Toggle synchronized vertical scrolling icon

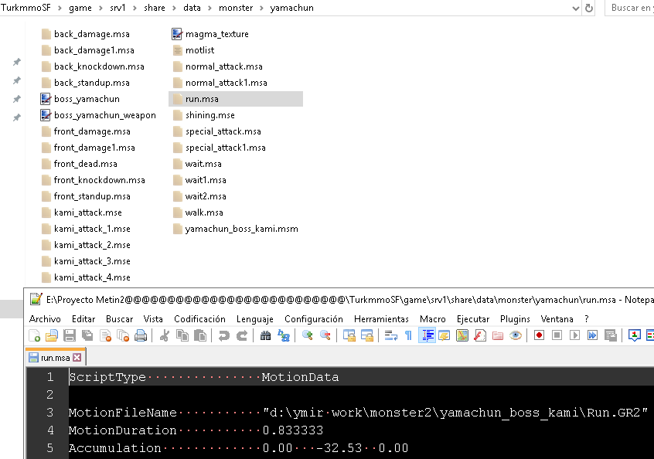click(x=349, y=335)
